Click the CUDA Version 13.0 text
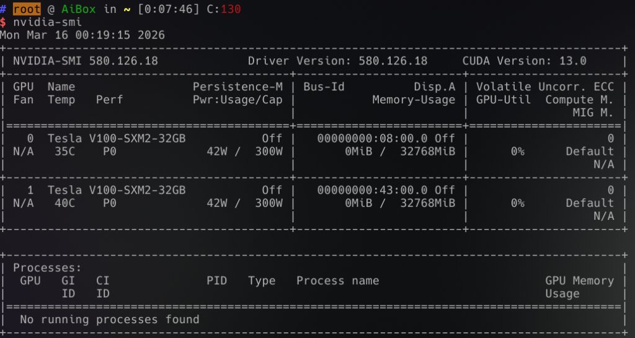 (x=524, y=61)
